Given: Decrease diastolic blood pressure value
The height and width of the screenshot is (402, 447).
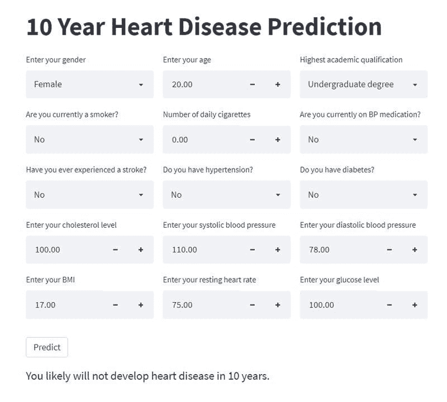Looking at the screenshot, I should click(x=389, y=250).
